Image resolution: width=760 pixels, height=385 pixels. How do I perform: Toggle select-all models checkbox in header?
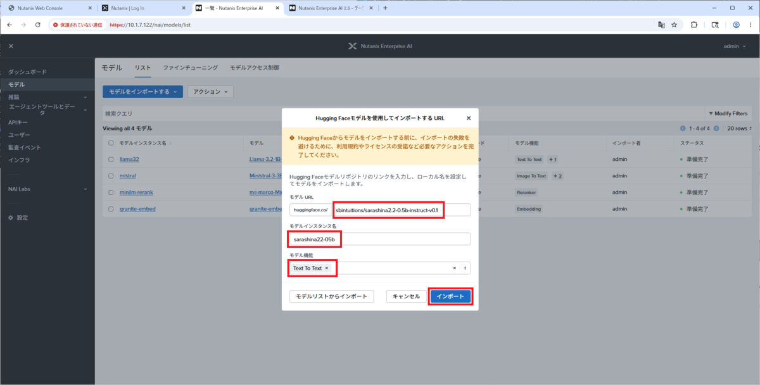coord(111,143)
